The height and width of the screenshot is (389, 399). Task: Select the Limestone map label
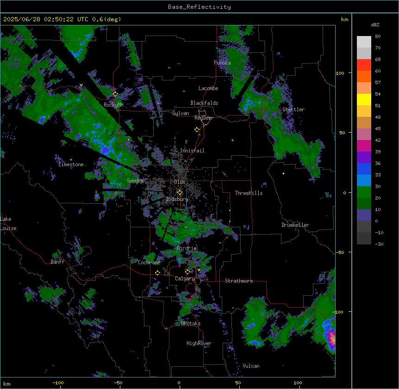coord(71,164)
